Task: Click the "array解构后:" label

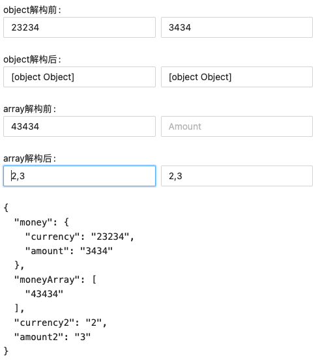Action: (30, 158)
